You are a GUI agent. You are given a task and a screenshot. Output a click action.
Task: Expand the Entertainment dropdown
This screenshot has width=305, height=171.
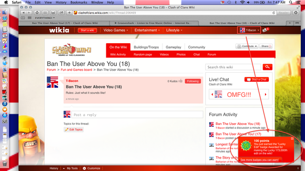point(147,30)
